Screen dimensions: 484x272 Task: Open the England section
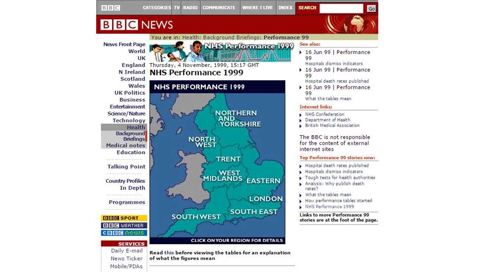point(133,65)
